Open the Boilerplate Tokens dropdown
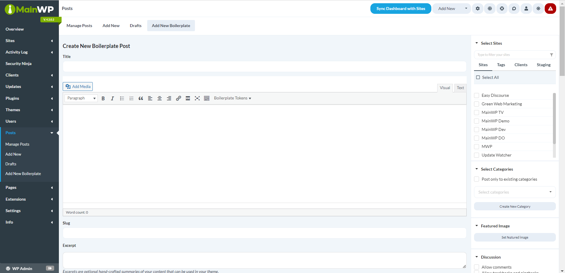The image size is (565, 273). (233, 98)
